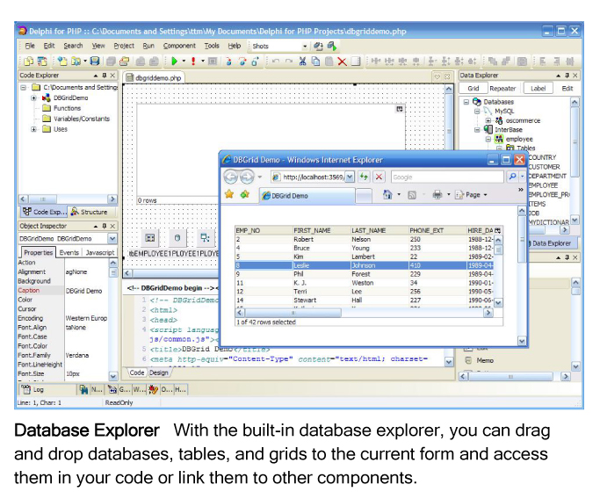Click the Forward button in Internet Explorer
The height and width of the screenshot is (499, 600).
(247, 177)
